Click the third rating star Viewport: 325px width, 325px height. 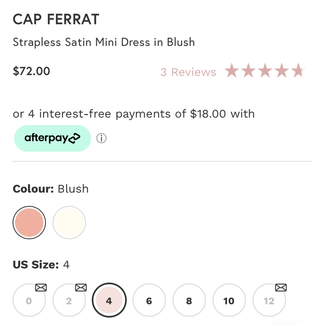pyautogui.click(x=265, y=70)
